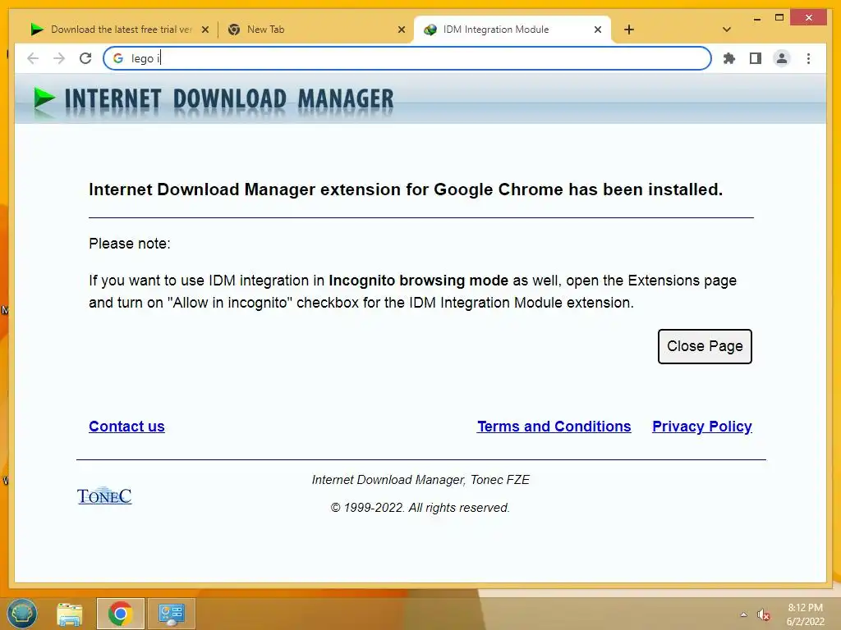Expand the tab search chevron
Image resolution: width=841 pixels, height=630 pixels.
[x=727, y=30]
